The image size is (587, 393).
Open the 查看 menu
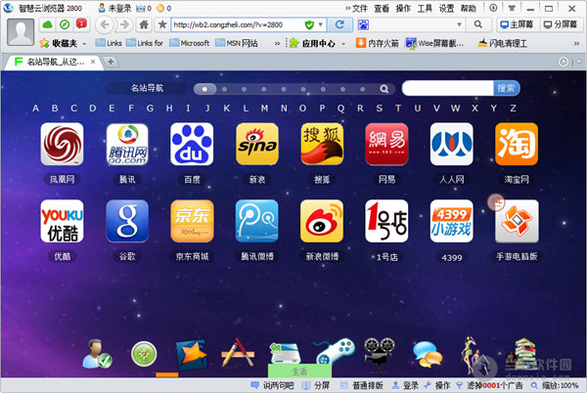pyautogui.click(x=382, y=8)
